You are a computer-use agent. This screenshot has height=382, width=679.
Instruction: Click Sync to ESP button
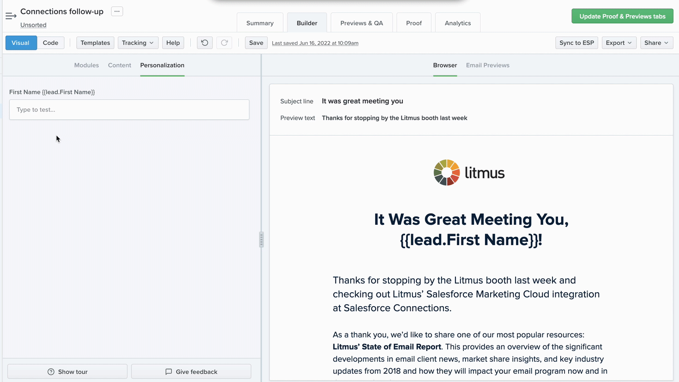point(576,43)
